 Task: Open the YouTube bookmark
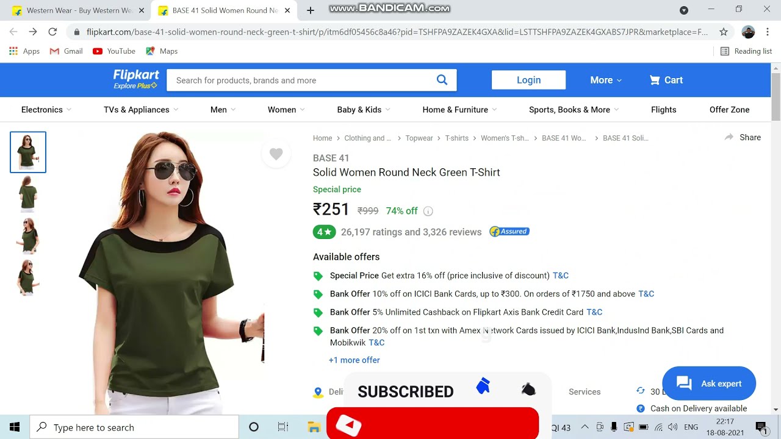[114, 51]
